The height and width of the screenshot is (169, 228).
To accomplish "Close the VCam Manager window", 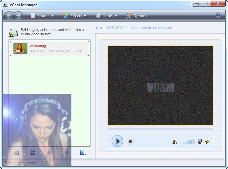I will click(218, 4).
